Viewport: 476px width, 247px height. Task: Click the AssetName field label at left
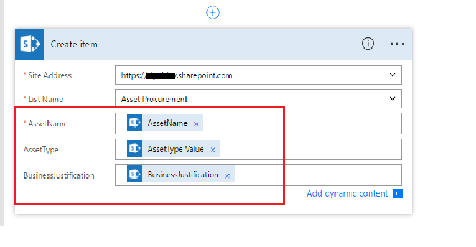click(48, 123)
